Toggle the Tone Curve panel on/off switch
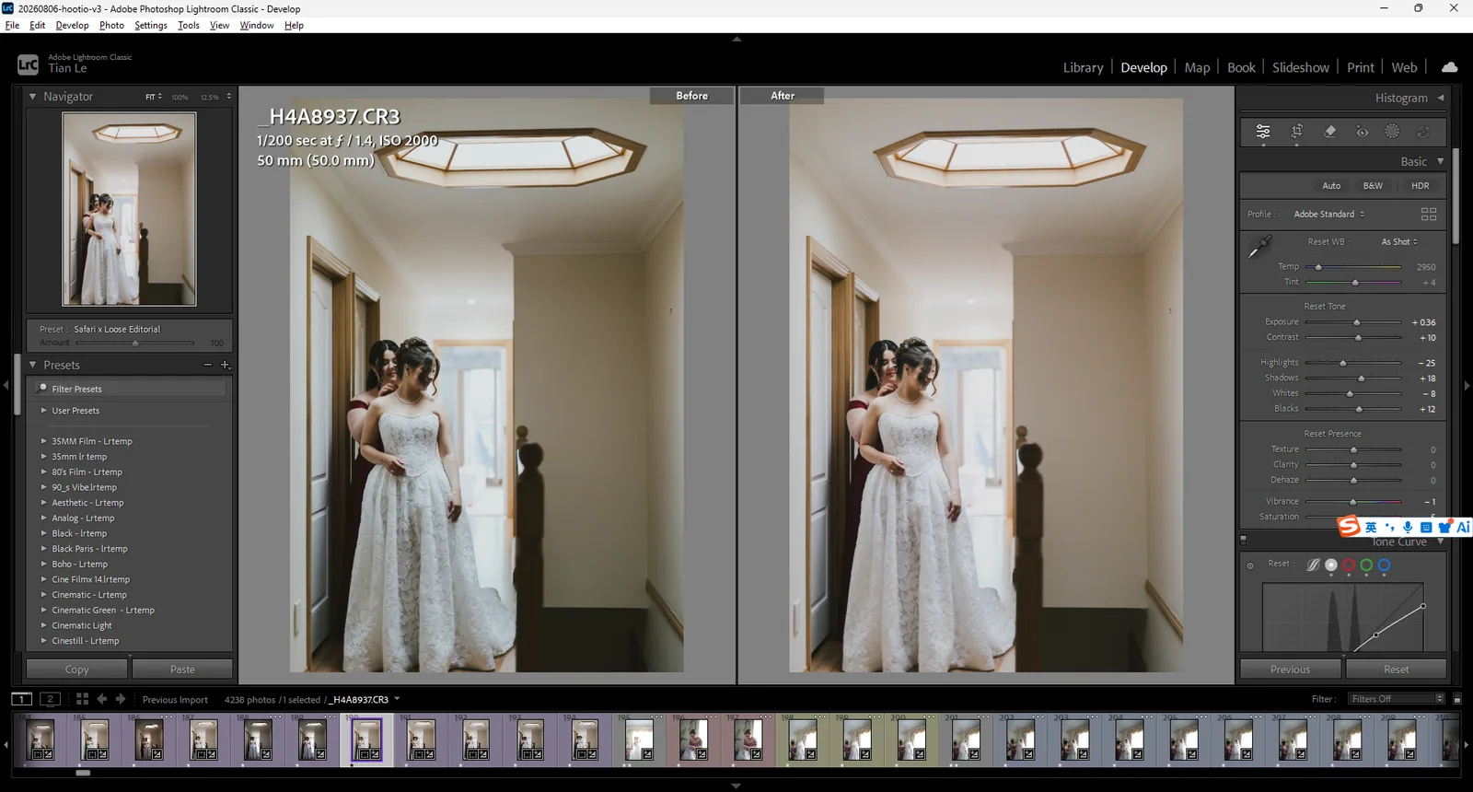The image size is (1473, 792). pyautogui.click(x=1243, y=541)
